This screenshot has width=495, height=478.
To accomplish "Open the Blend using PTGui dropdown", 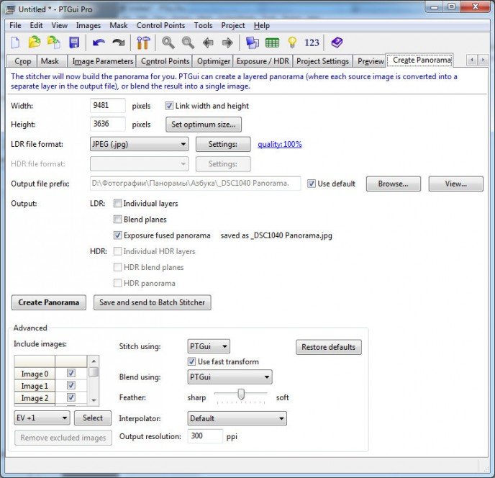I will pos(230,377).
